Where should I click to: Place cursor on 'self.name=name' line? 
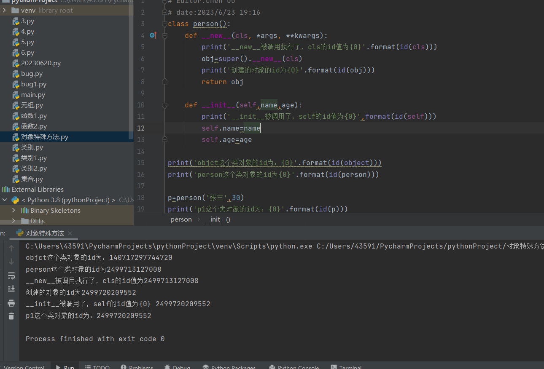pyautogui.click(x=231, y=128)
